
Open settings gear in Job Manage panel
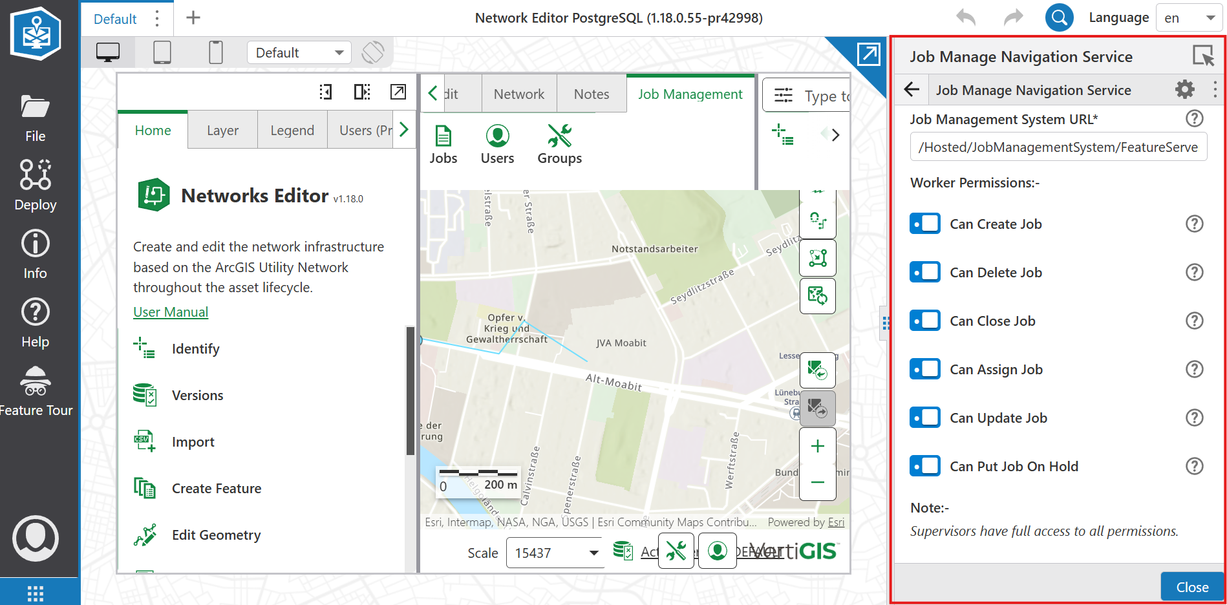(x=1184, y=89)
